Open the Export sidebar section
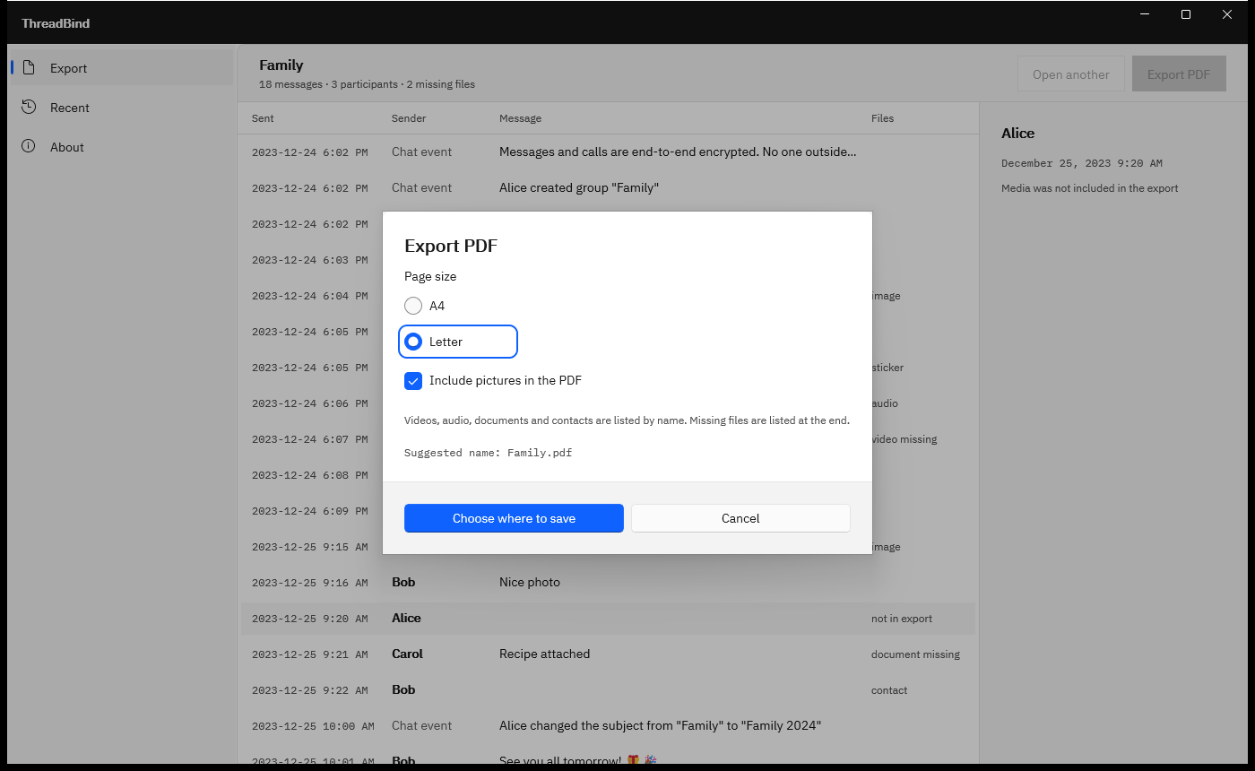This screenshot has width=1255, height=771. pyautogui.click(x=121, y=68)
